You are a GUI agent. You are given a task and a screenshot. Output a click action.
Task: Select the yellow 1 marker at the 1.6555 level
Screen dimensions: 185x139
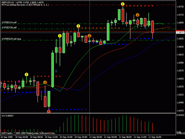point(26,74)
